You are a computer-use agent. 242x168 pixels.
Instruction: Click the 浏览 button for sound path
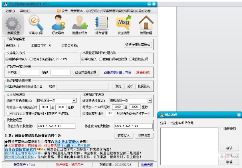pyautogui.click(x=118, y=86)
